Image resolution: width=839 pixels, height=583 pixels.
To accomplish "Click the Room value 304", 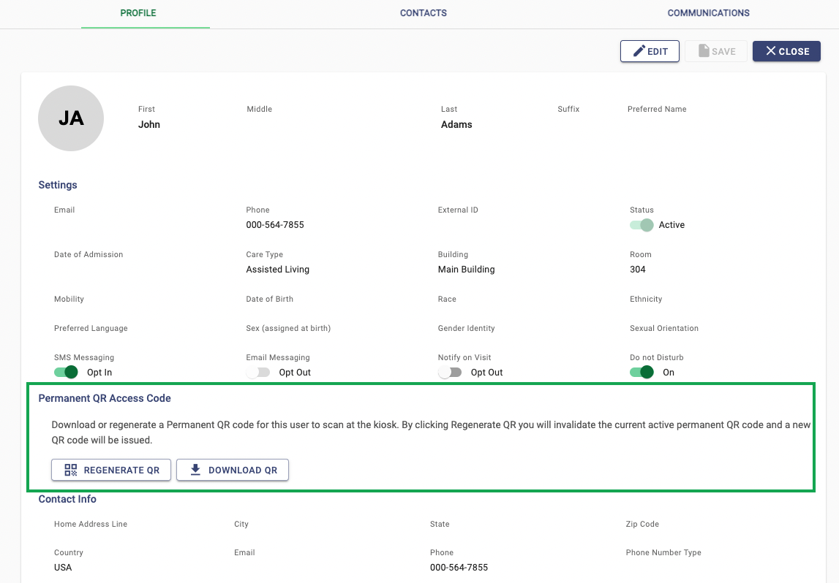I will click(x=638, y=270).
